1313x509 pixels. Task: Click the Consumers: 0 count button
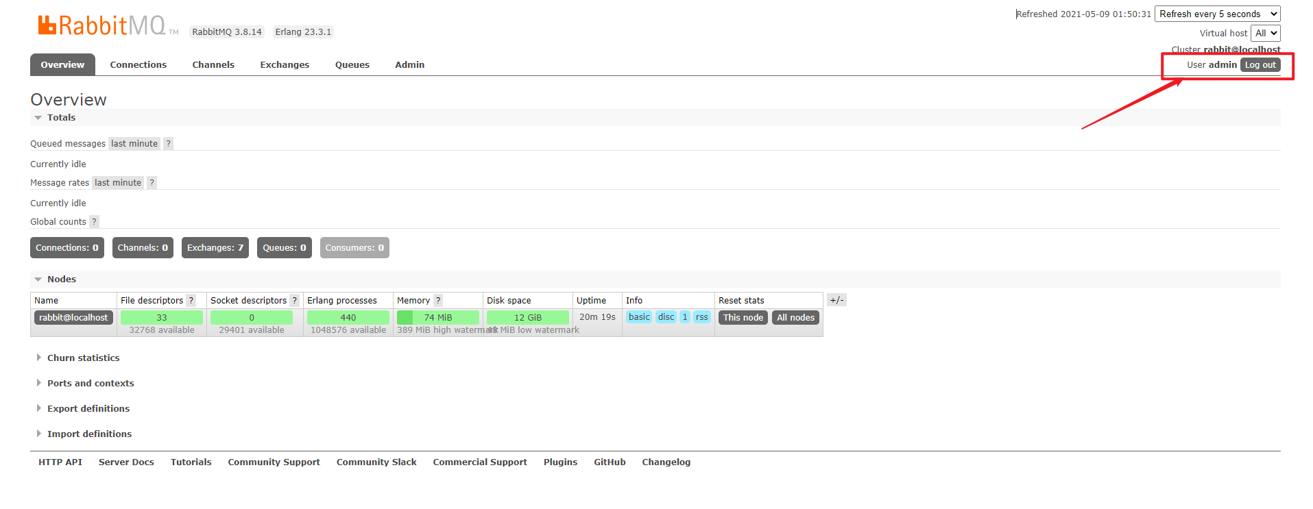point(354,247)
